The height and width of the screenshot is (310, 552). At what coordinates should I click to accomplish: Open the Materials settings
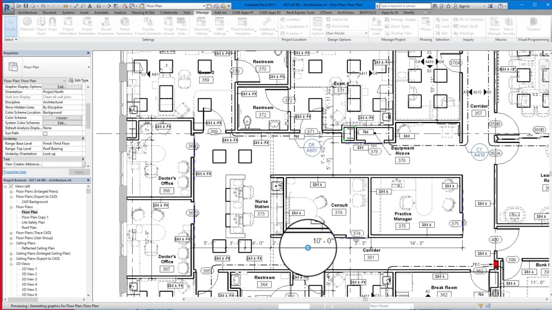[x=27, y=25]
